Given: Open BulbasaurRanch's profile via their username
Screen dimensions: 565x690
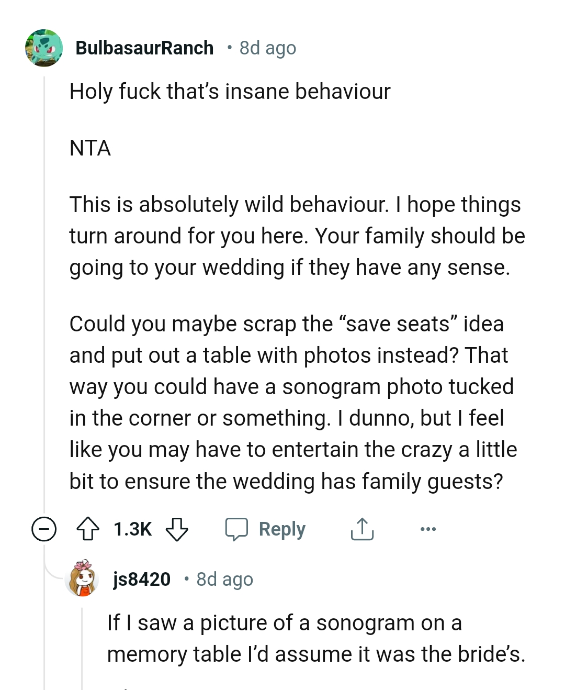Looking at the screenshot, I should (145, 48).
